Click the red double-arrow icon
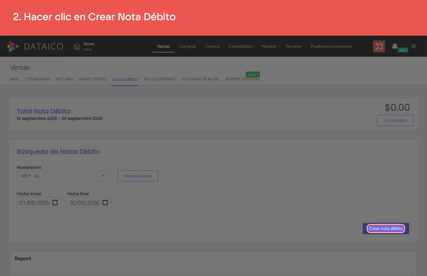Screen dimensions: 427x276 click(379, 46)
